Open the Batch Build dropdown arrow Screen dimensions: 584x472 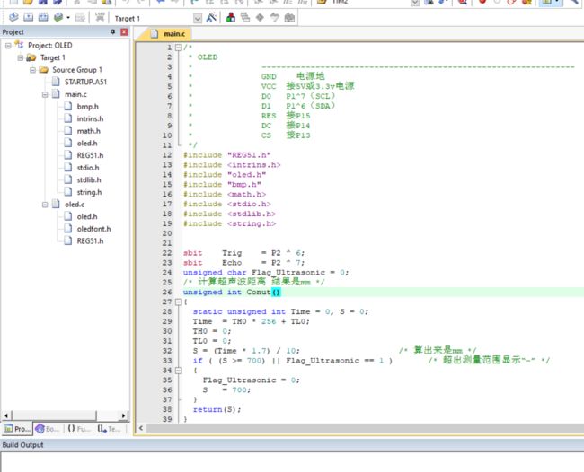(68, 17)
